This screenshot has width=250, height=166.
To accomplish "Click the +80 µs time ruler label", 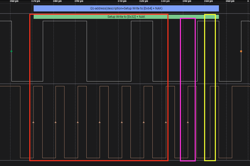I will pyautogui.click(x=57, y=1).
